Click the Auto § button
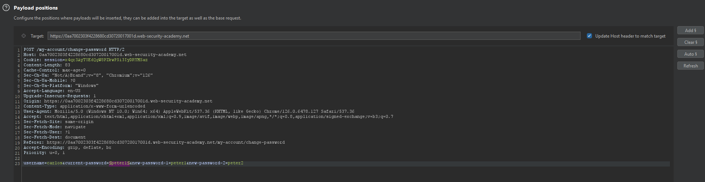 [x=690, y=54]
